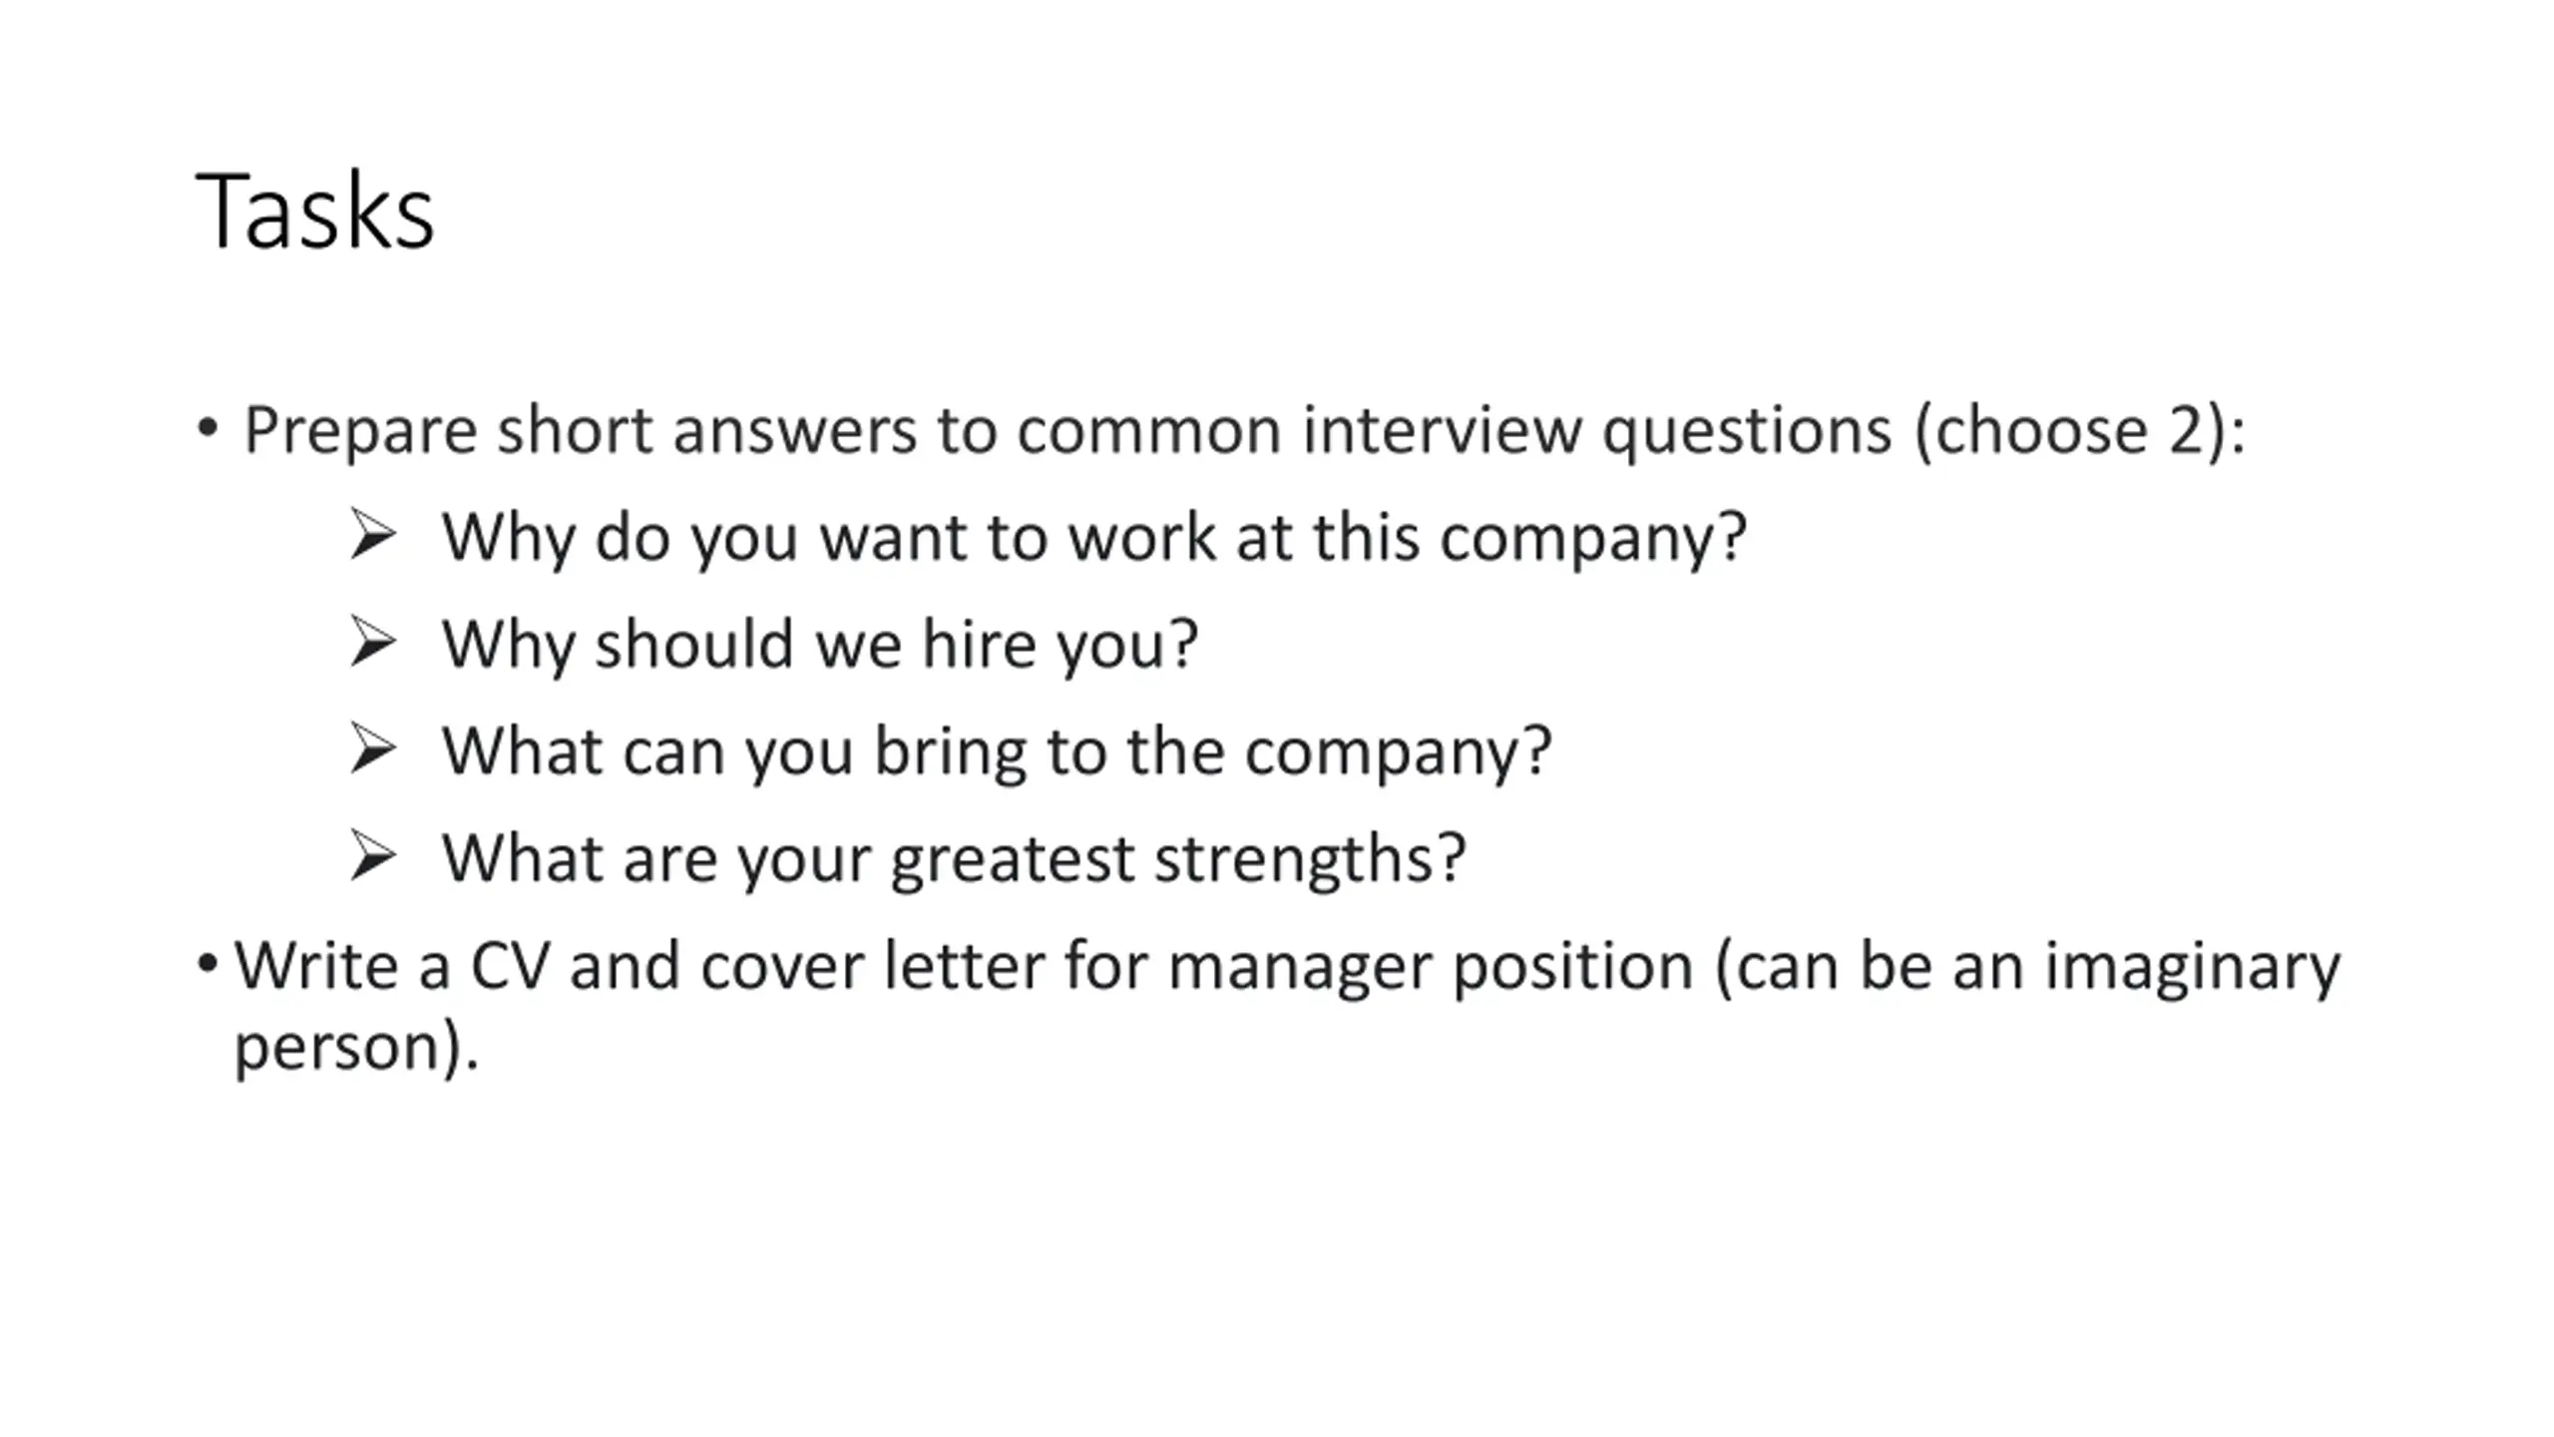Click "What can you bring to the company?"
This screenshot has height=1437, width=2554.
pyautogui.click(x=996, y=750)
